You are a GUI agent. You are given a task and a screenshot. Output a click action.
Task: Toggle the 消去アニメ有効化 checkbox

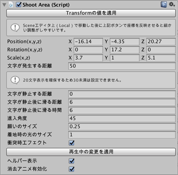[71, 169]
